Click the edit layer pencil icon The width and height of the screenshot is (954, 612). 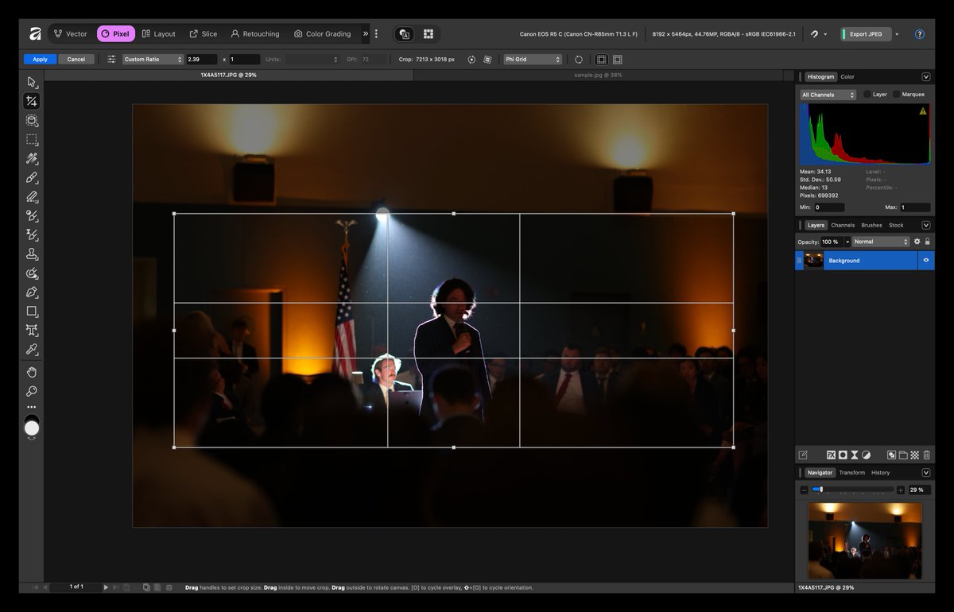click(x=803, y=455)
